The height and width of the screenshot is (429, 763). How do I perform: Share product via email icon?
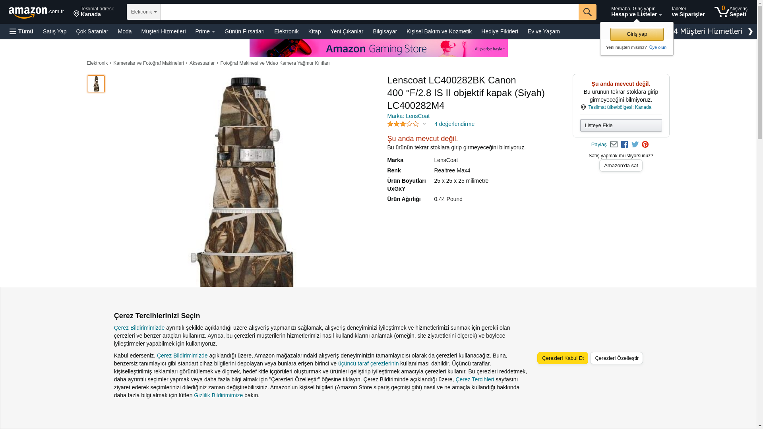point(614,145)
